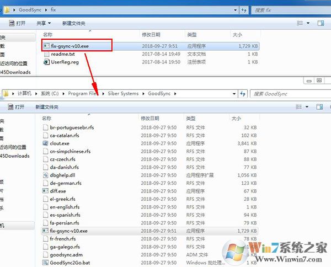Select the de-german.rfs file name

[x=66, y=183]
